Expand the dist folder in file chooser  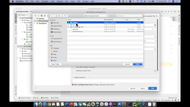[69, 25]
